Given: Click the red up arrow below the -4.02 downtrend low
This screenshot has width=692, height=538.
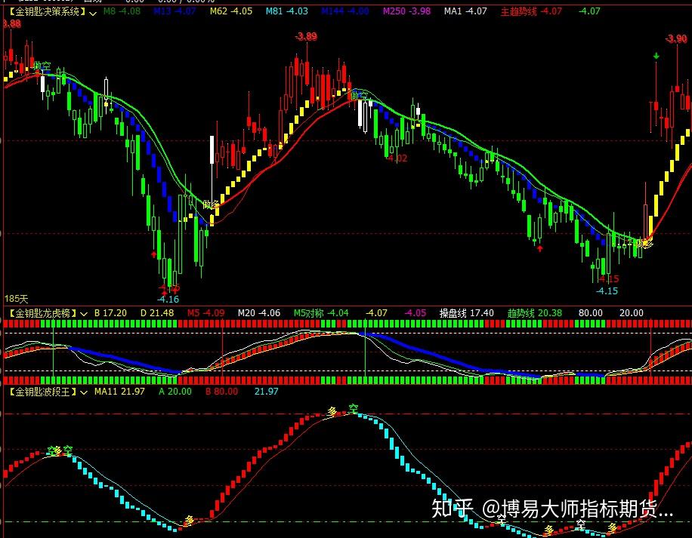Looking at the screenshot, I should coord(539,248).
